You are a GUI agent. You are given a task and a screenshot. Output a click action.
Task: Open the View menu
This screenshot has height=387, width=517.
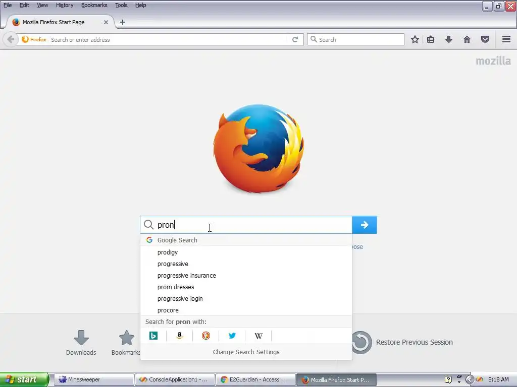click(42, 5)
